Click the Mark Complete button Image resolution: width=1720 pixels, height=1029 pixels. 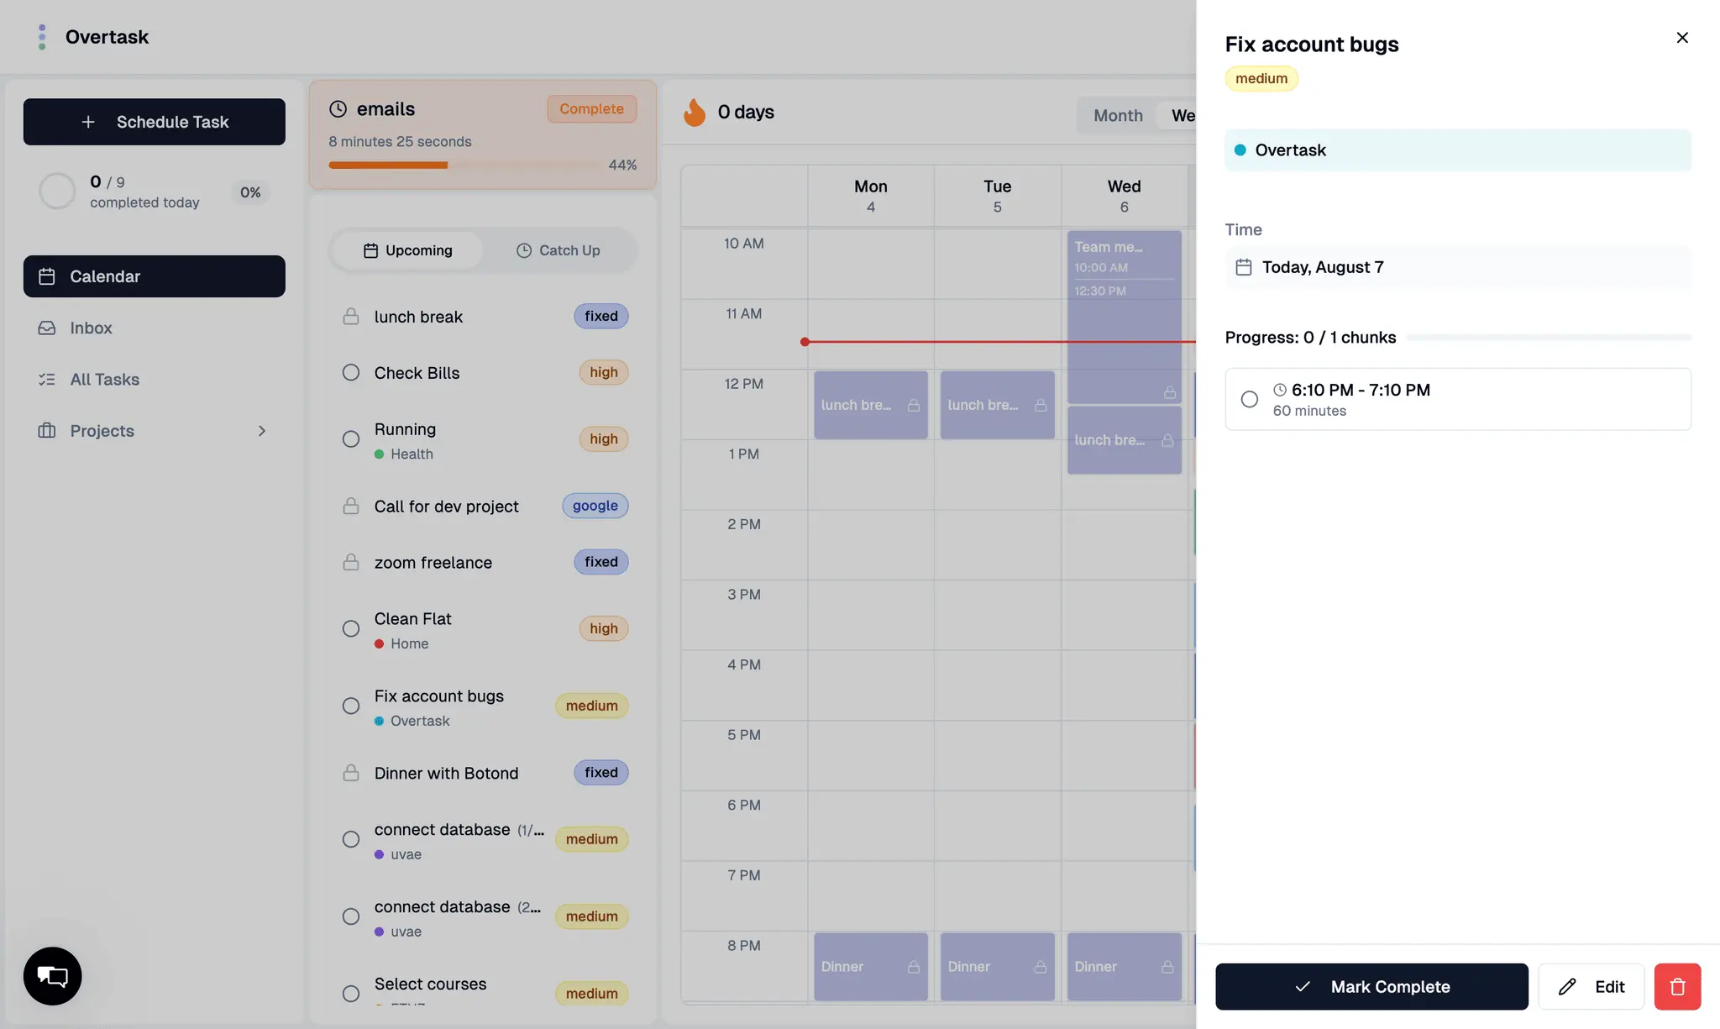click(x=1371, y=987)
